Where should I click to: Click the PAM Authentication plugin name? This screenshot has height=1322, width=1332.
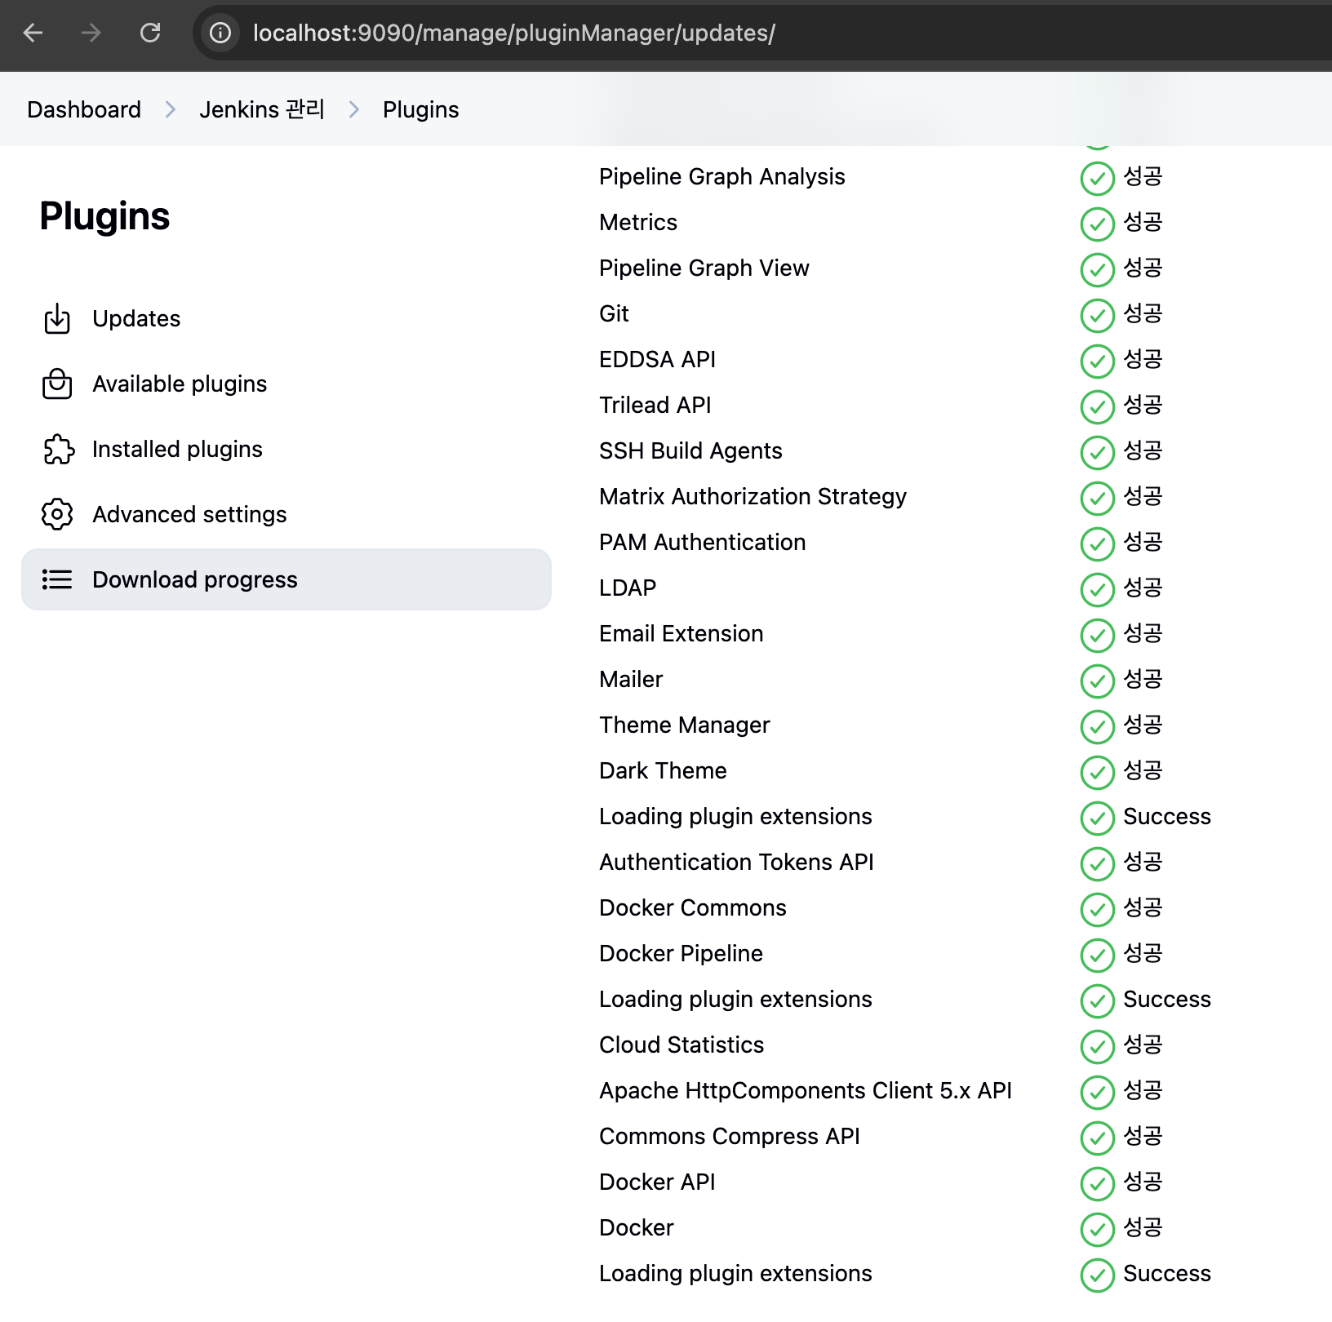(702, 542)
